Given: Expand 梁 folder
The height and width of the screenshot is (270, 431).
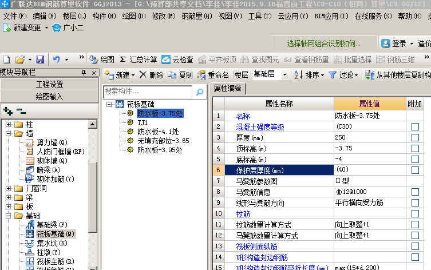Looking at the screenshot, I should pos(8,197).
